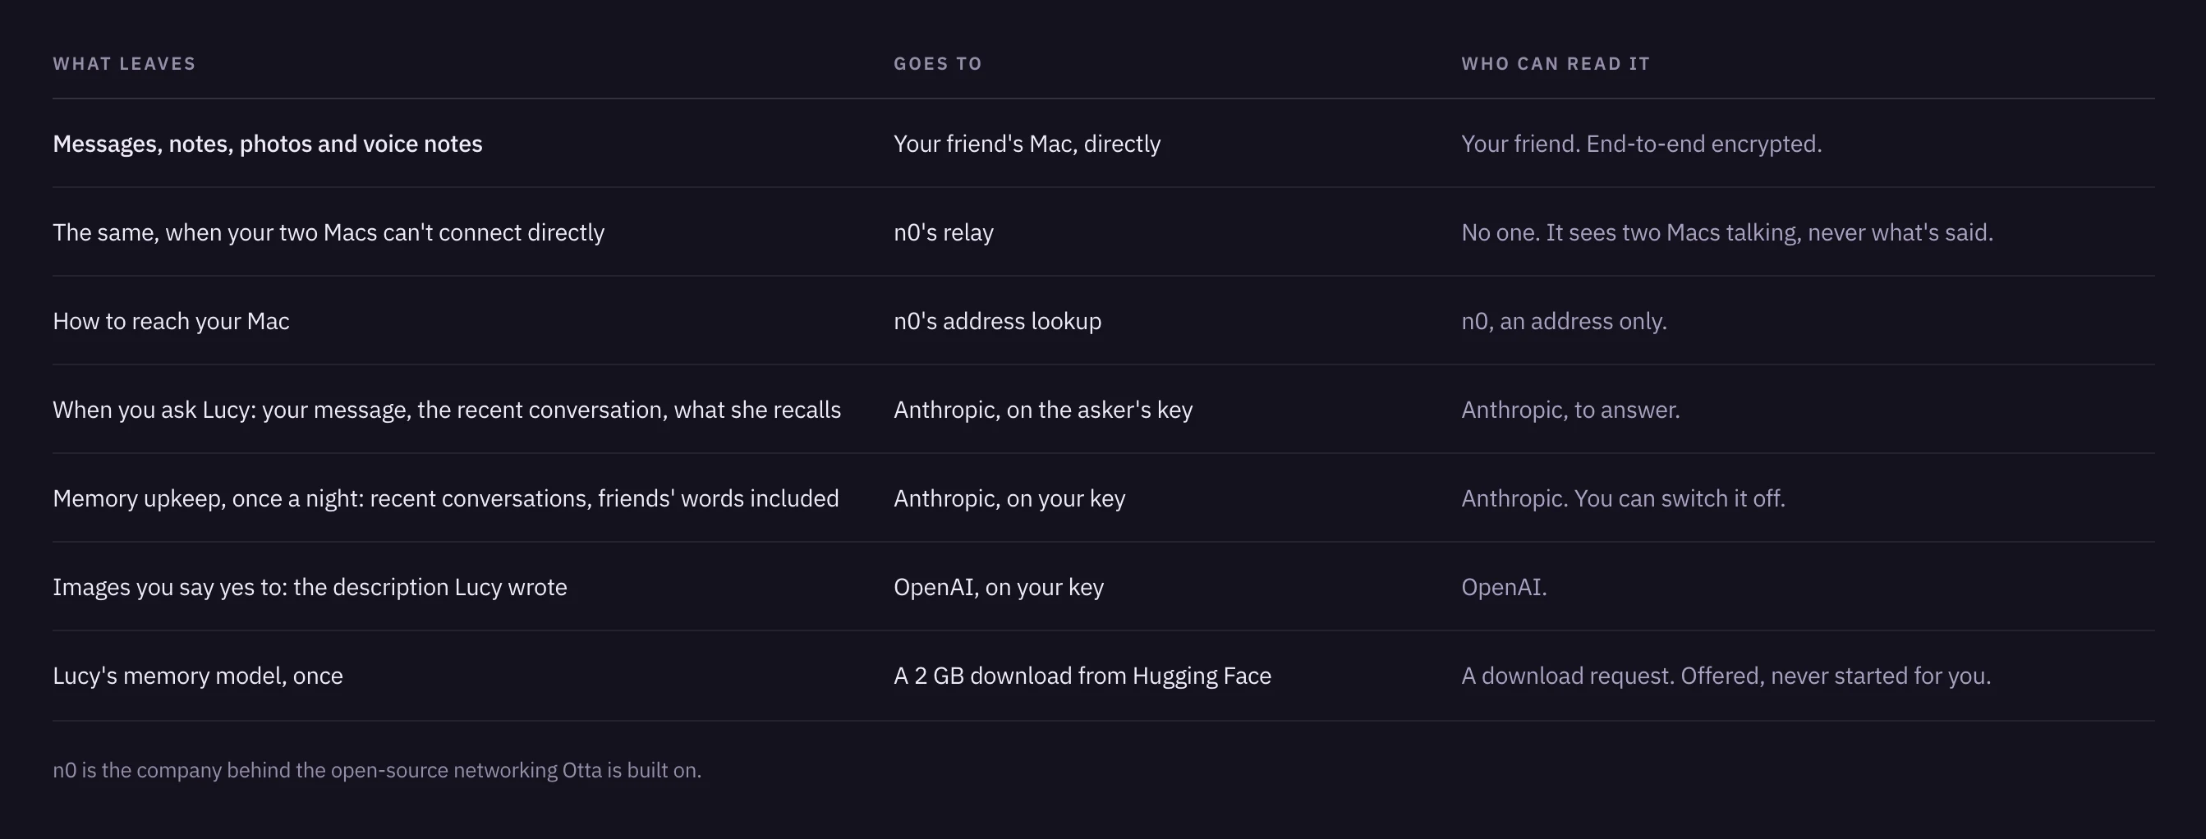
Task: Click 'OpenAI, on your key' cell
Action: 999,587
